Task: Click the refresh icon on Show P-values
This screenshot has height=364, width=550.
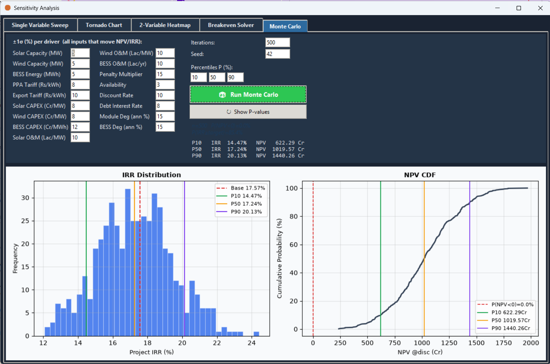Action: tap(229, 112)
